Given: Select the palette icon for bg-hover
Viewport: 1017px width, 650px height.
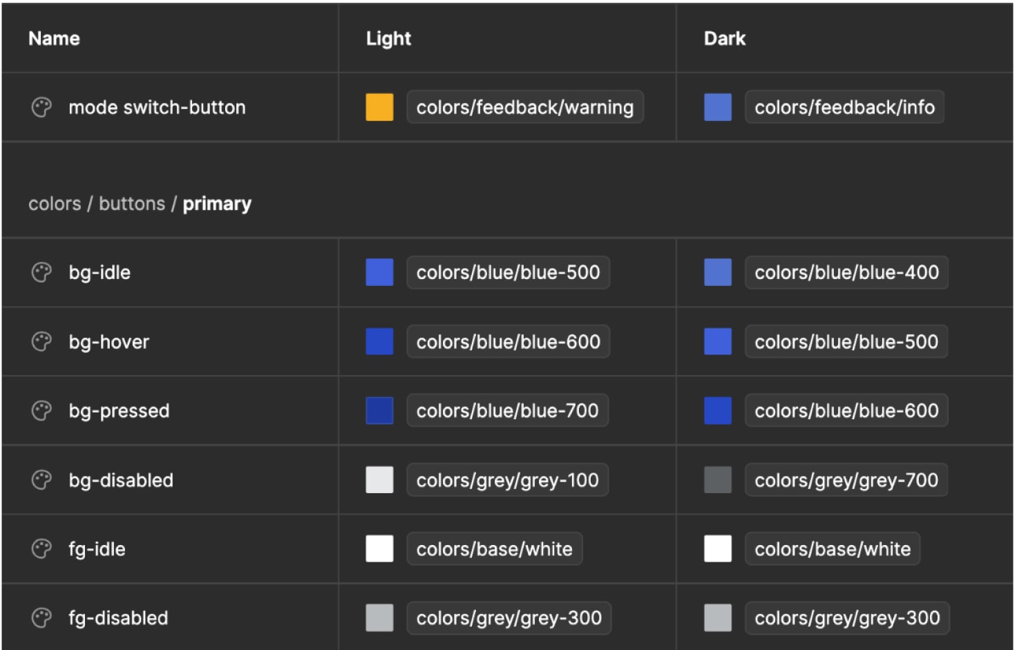Looking at the screenshot, I should point(41,342).
